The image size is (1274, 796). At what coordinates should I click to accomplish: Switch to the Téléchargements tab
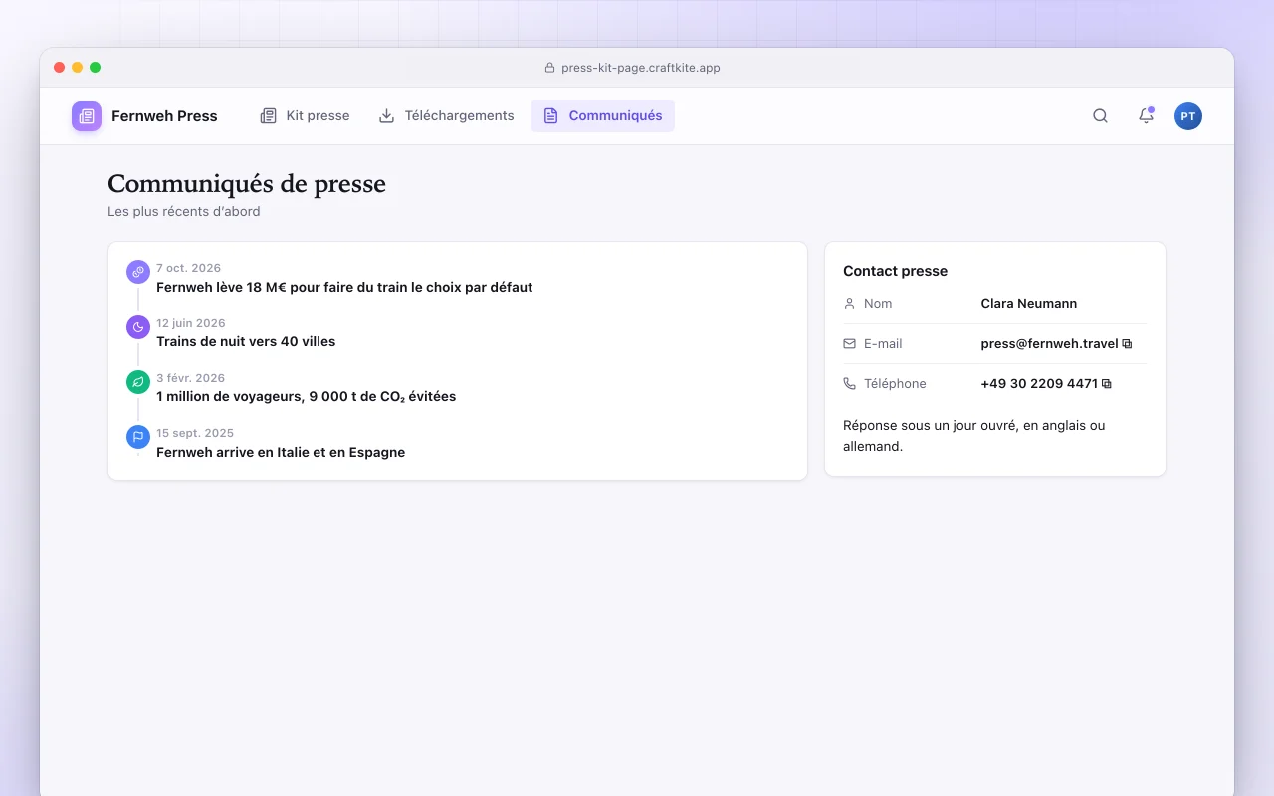coord(446,115)
